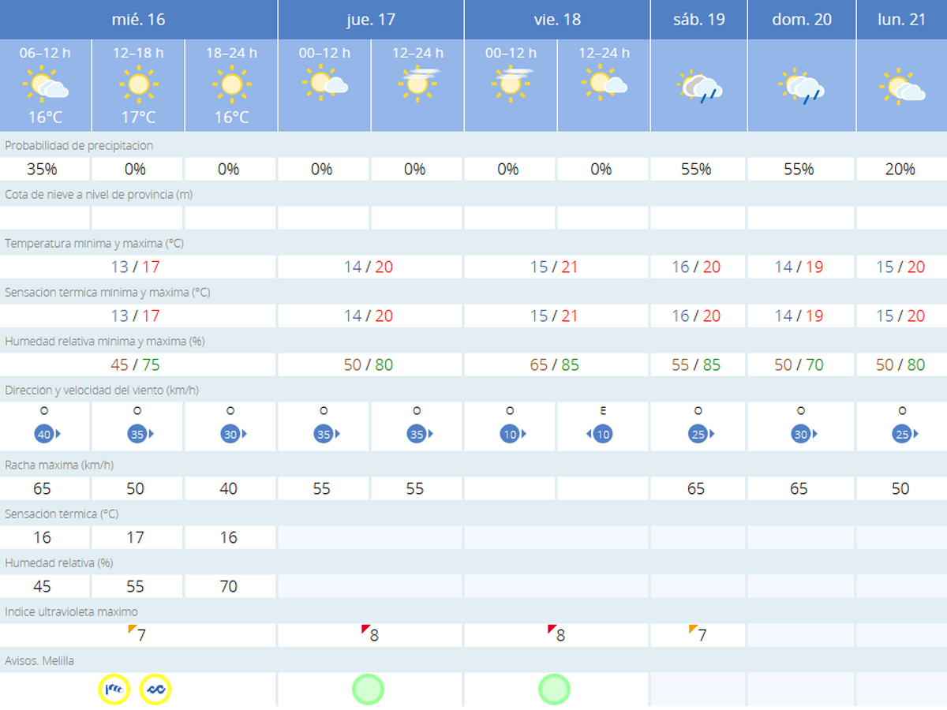Click Saturday's orange UV index flag

(693, 629)
